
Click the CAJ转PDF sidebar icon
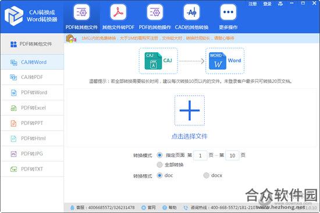coord(14,77)
